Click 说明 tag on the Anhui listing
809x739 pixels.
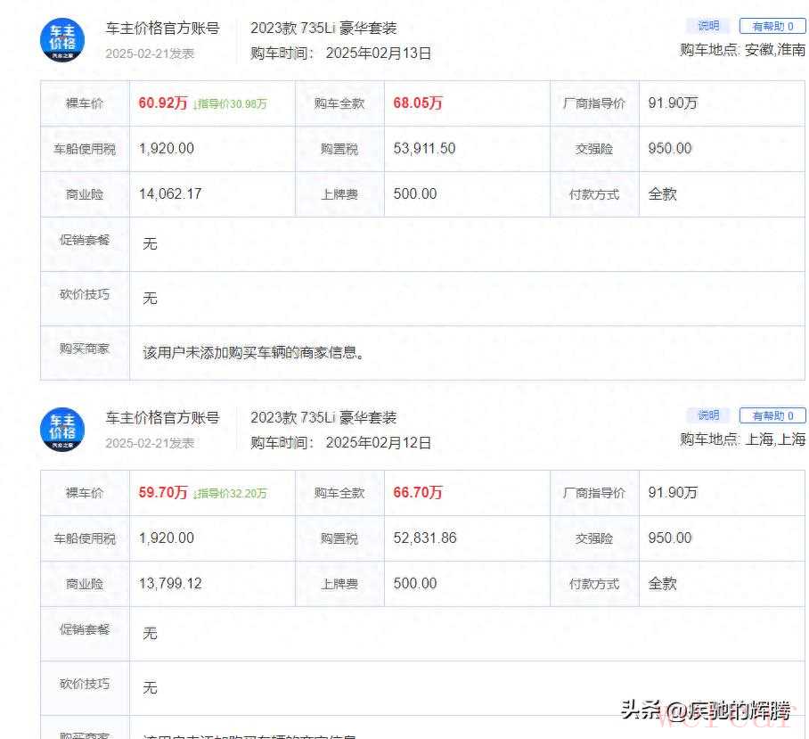click(x=707, y=26)
